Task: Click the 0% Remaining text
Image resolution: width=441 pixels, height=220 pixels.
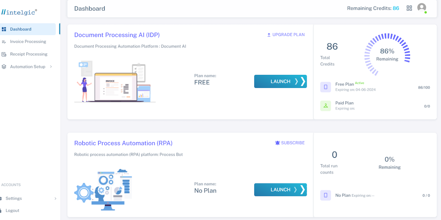Action: click(389, 163)
